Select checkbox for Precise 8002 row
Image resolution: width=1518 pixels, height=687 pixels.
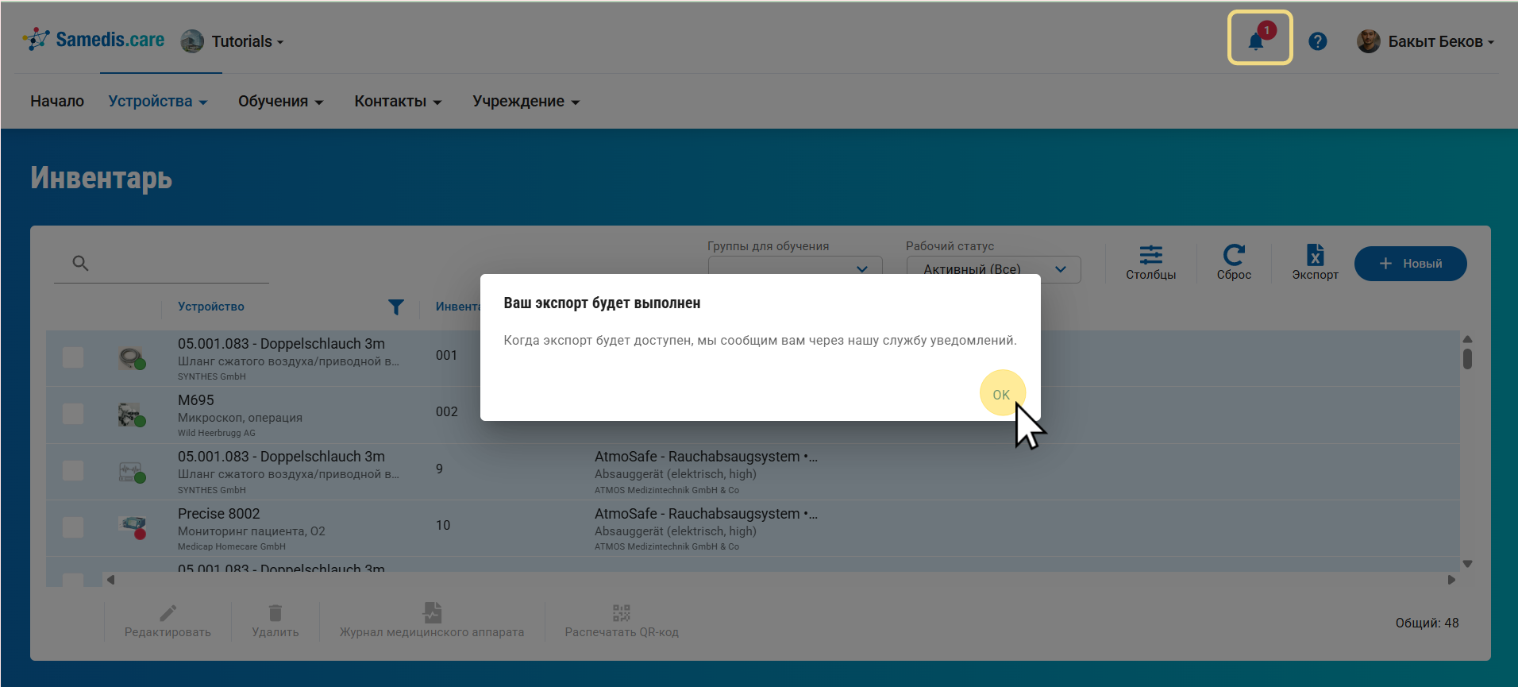[x=73, y=527]
